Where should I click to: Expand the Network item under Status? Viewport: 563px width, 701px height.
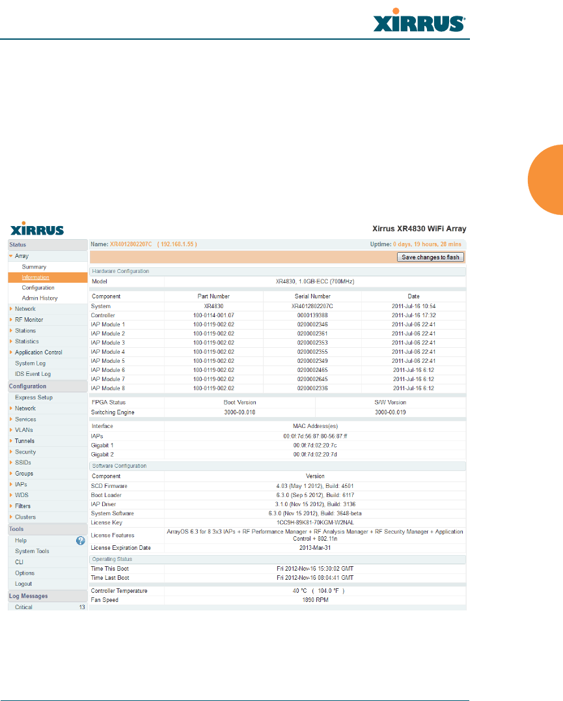[x=10, y=308]
